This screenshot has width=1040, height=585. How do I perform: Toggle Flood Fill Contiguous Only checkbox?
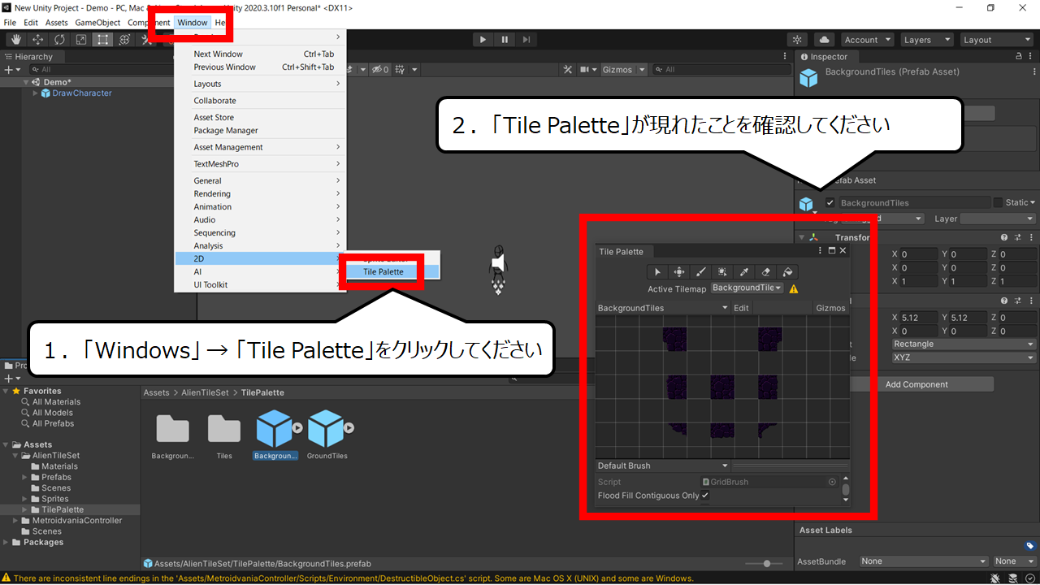point(704,496)
